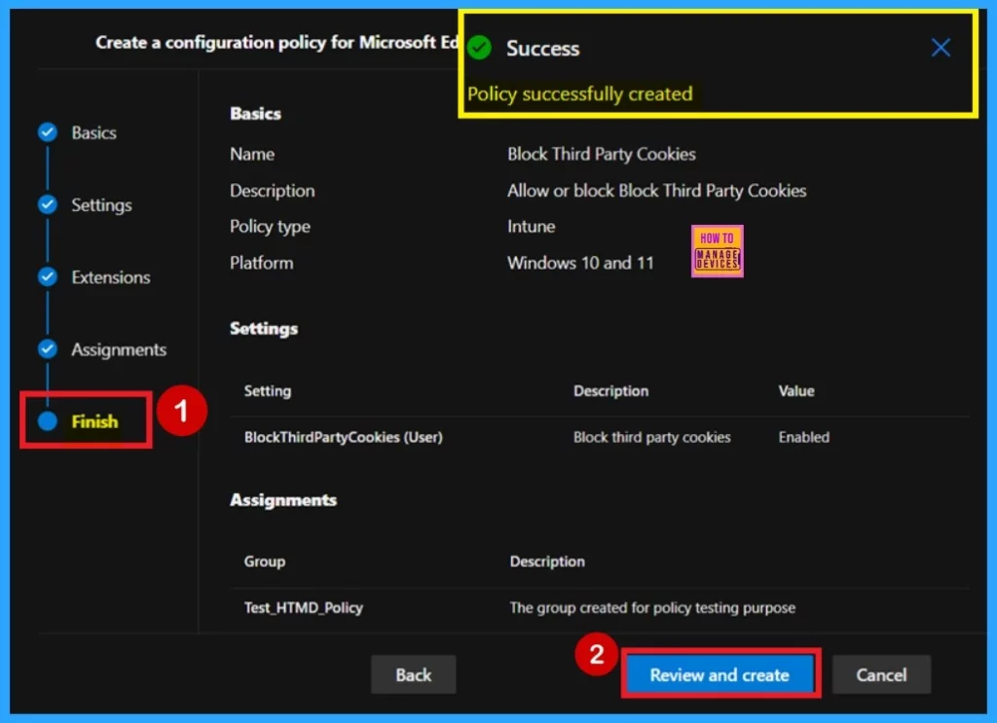This screenshot has width=997, height=723.
Task: Click the Value column header
Action: (x=796, y=391)
